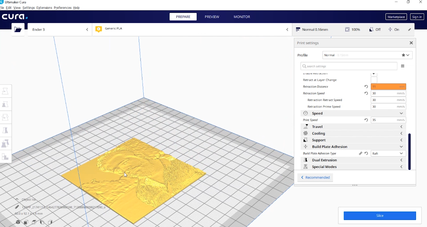The height and width of the screenshot is (227, 427).
Task: Select the Support Blocker tool
Action: click(x=5, y=157)
